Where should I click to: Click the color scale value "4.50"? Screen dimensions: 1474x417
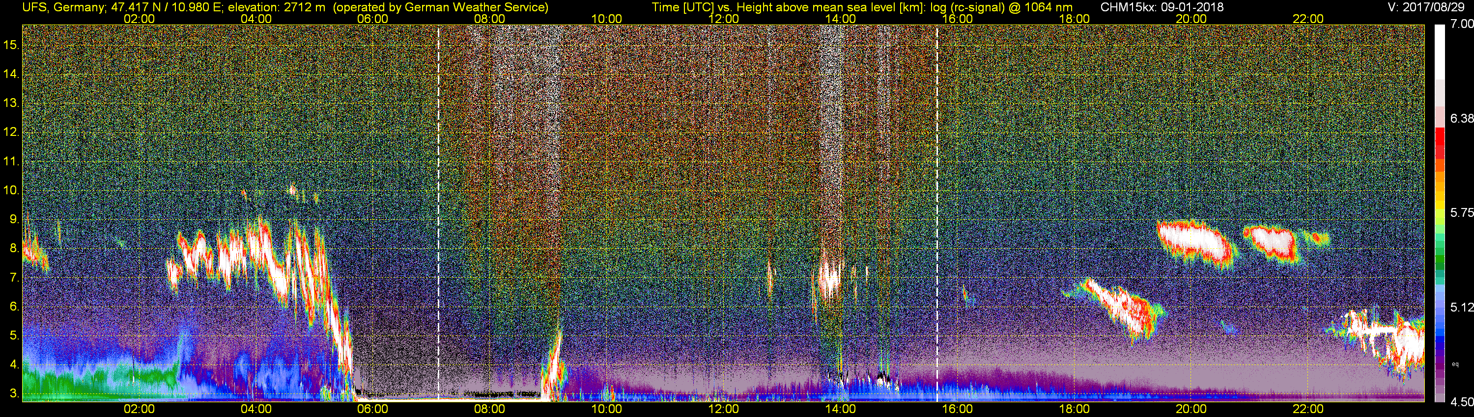1461,402
